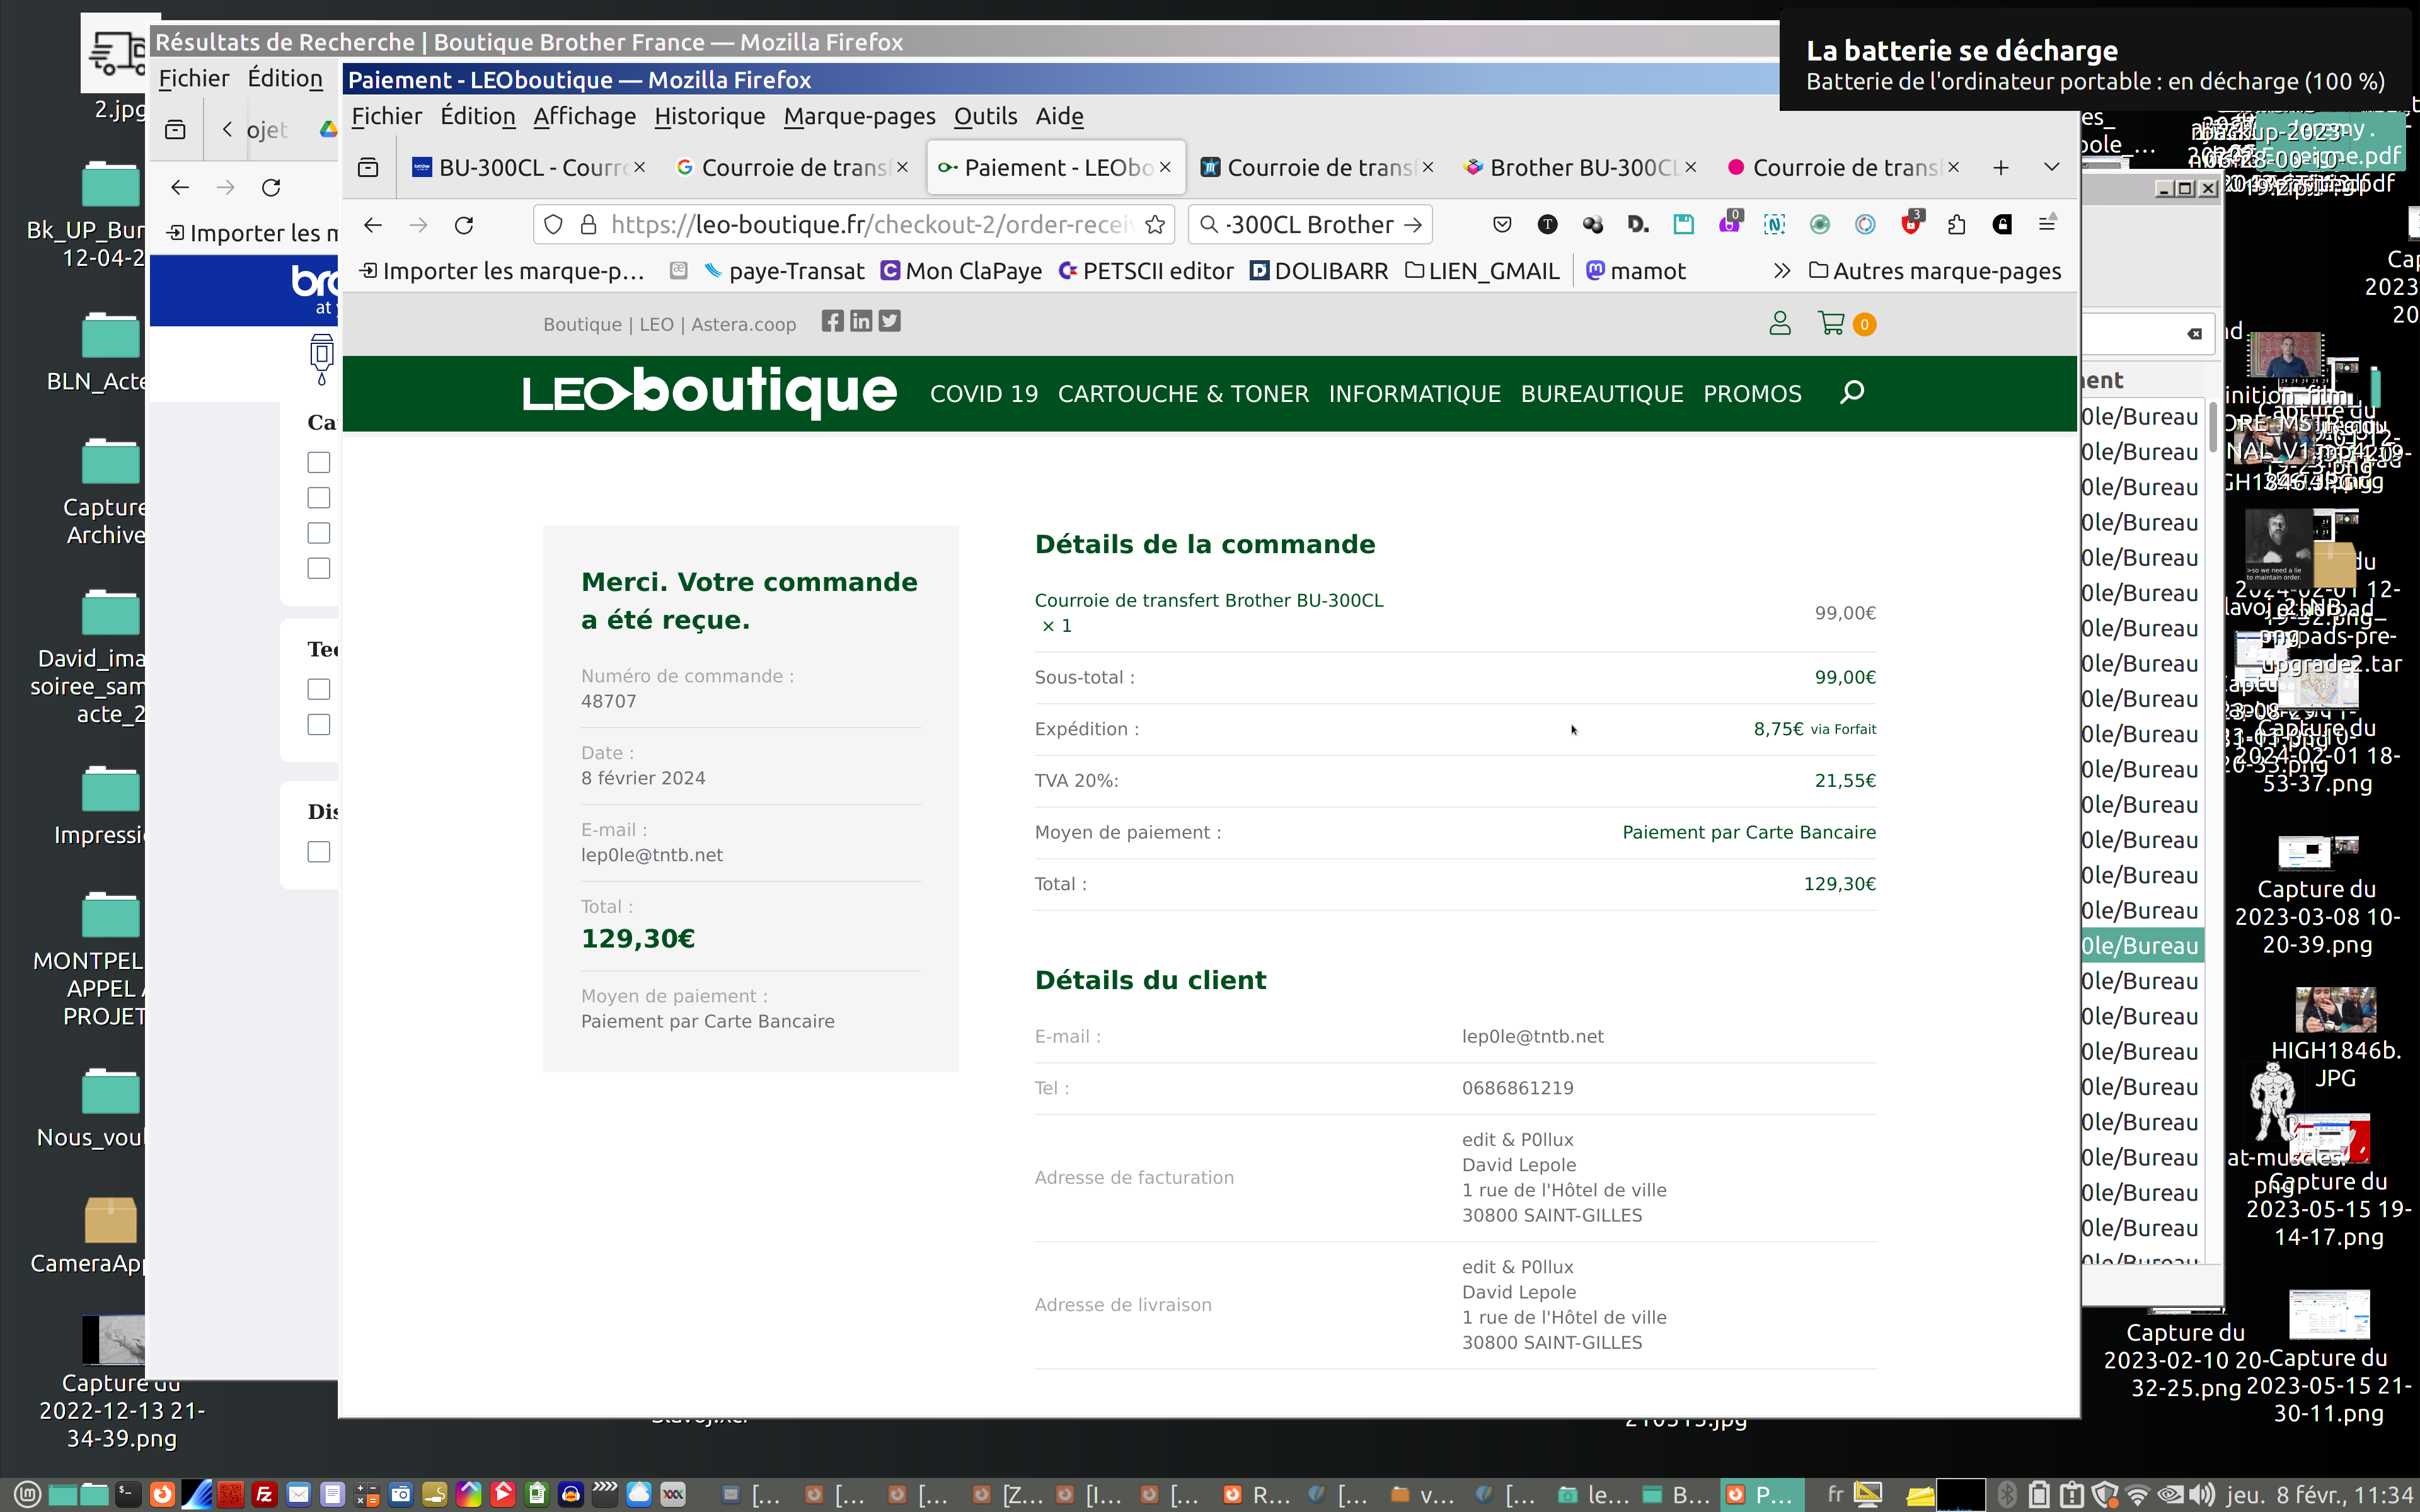This screenshot has height=1512, width=2420.
Task: Click the shopping cart icon
Action: 1831,324
